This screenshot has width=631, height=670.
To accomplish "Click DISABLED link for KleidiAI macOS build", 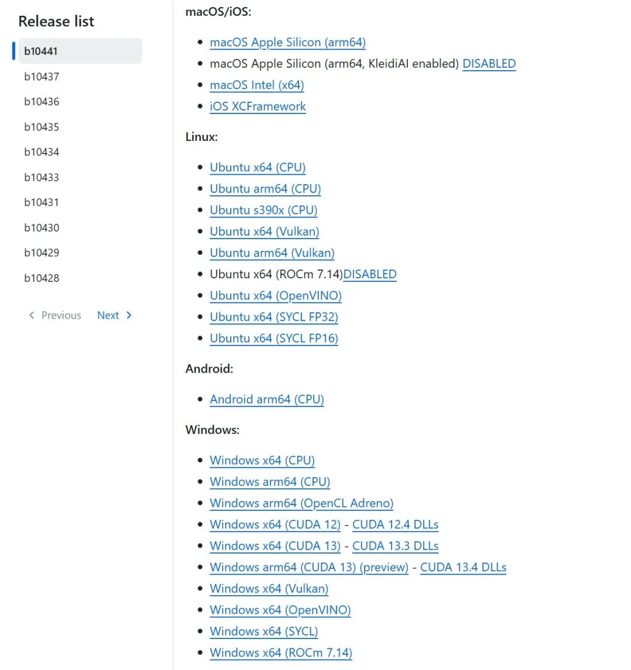I will pos(489,64).
